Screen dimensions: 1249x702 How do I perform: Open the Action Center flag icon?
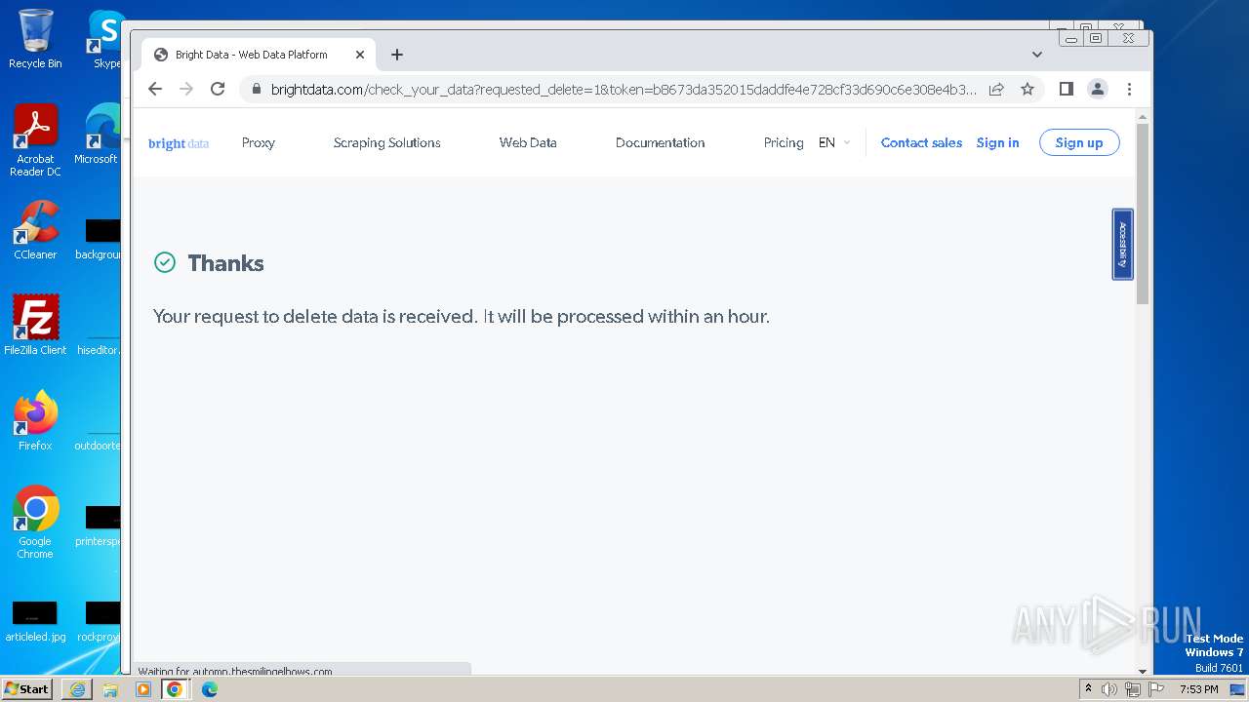click(x=1156, y=689)
